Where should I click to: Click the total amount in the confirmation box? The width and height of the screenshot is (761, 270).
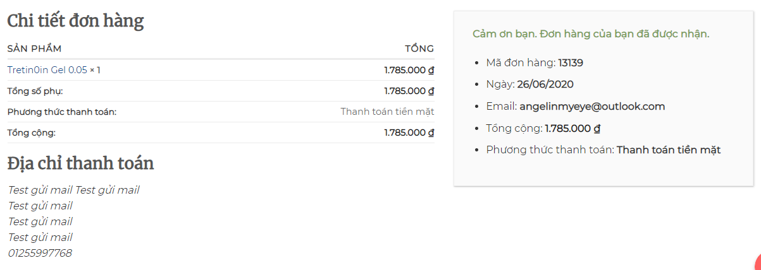[x=572, y=128]
